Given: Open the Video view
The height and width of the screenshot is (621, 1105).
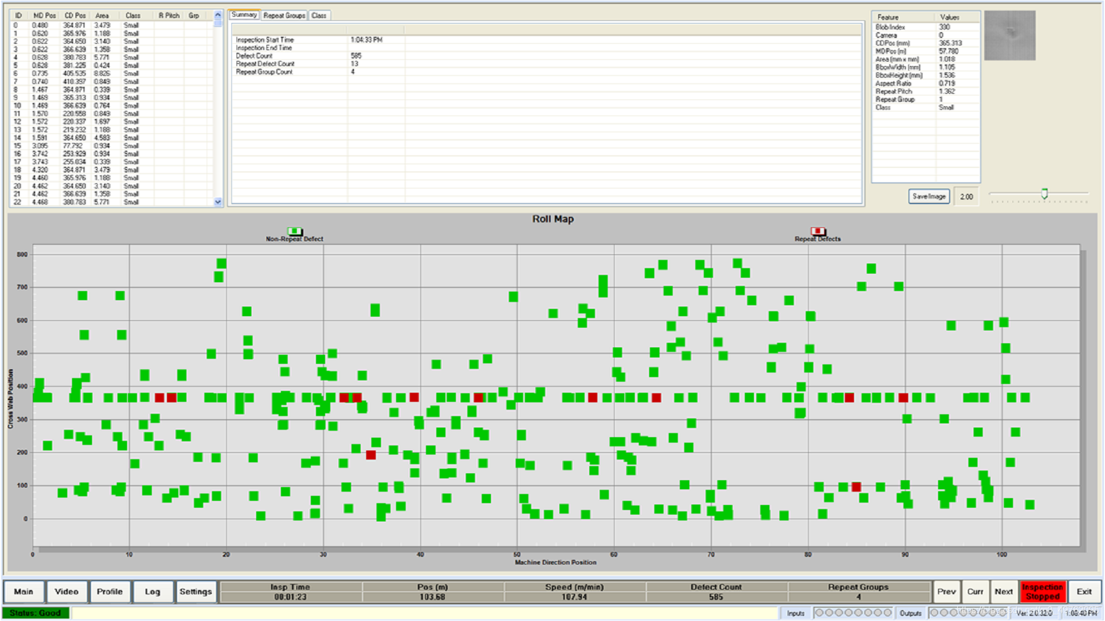Looking at the screenshot, I should coord(67,592).
